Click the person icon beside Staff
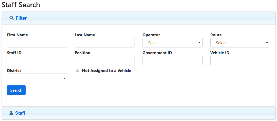Image resolution: width=277 pixels, height=121 pixels. click(x=11, y=113)
